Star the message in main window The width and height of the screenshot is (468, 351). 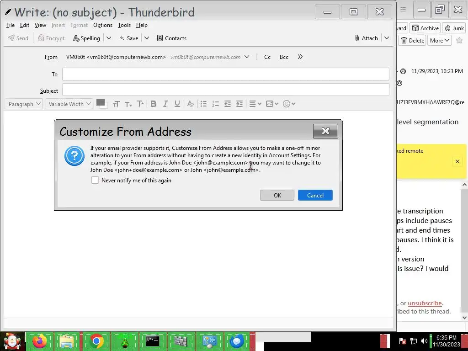click(459, 40)
